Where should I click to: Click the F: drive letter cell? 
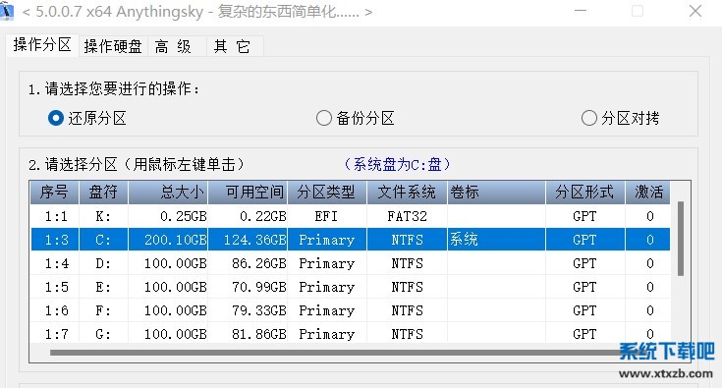103,310
